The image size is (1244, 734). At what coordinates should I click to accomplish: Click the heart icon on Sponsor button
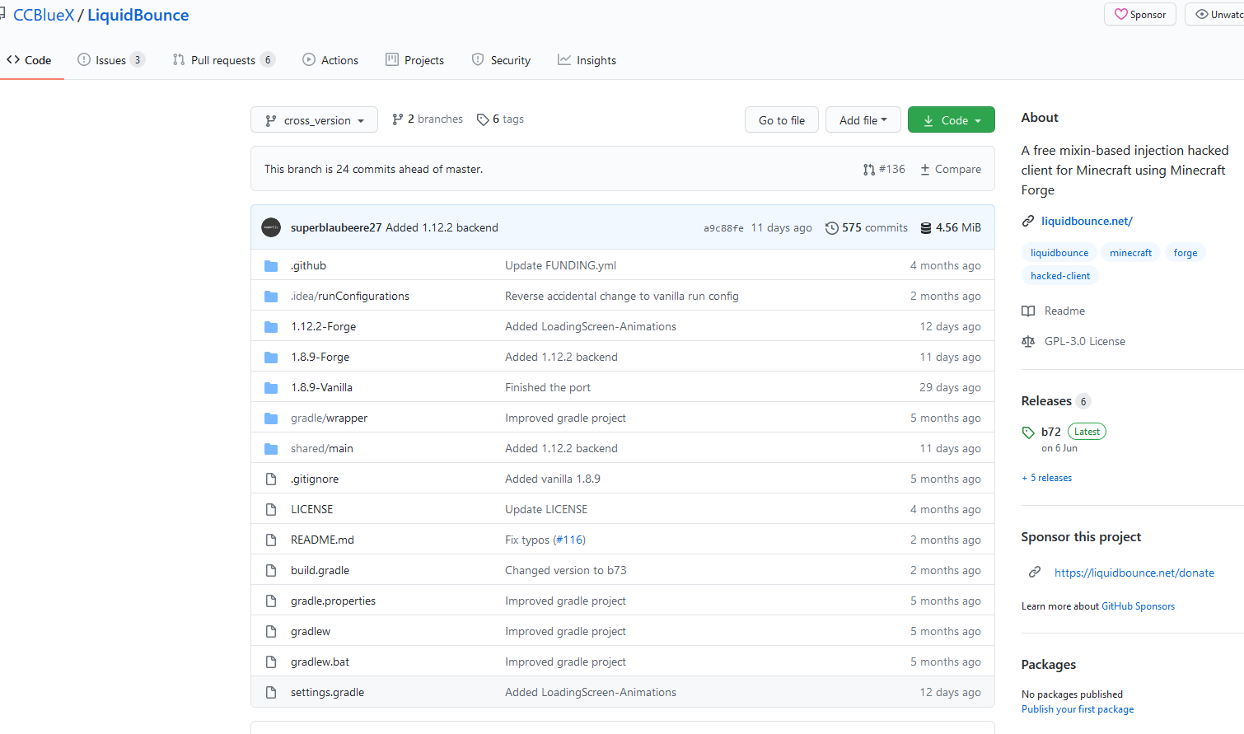(x=1120, y=14)
